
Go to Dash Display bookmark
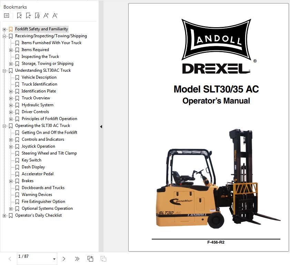[33, 167]
